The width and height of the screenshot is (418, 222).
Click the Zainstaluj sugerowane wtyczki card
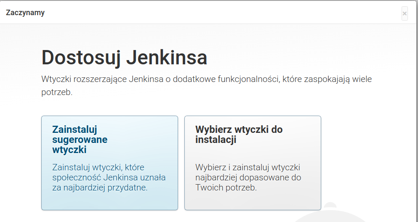109,163
